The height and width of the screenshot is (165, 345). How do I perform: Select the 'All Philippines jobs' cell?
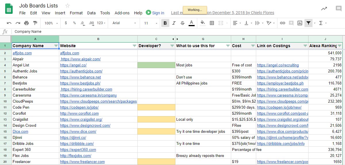203,83
